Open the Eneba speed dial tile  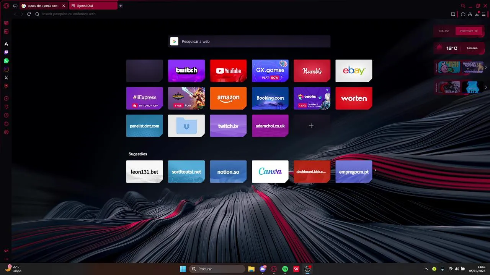[312, 98]
